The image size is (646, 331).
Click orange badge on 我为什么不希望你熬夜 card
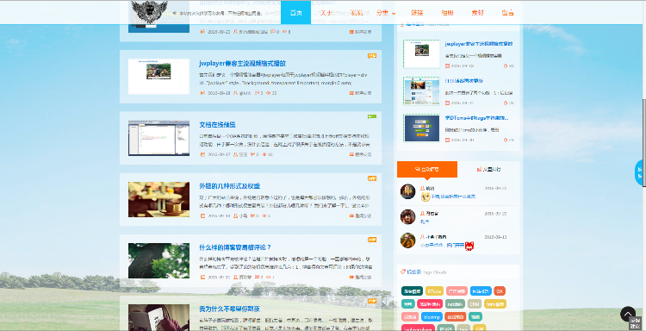click(x=372, y=301)
